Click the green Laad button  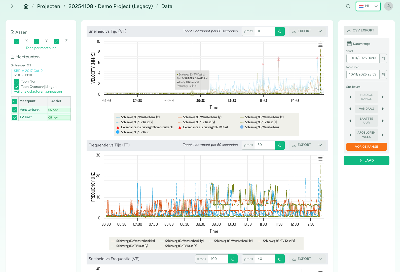(x=366, y=161)
